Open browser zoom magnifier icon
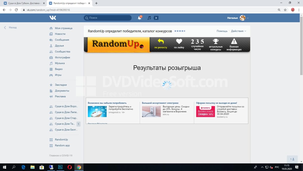303x171 pixels. coord(279,10)
